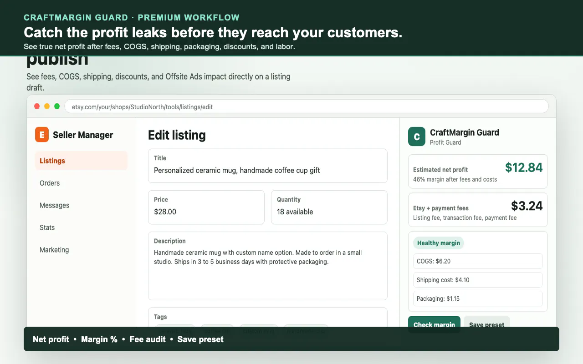Click the orange Etsy Seller Manager logo icon
The width and height of the screenshot is (583, 364).
(42, 135)
